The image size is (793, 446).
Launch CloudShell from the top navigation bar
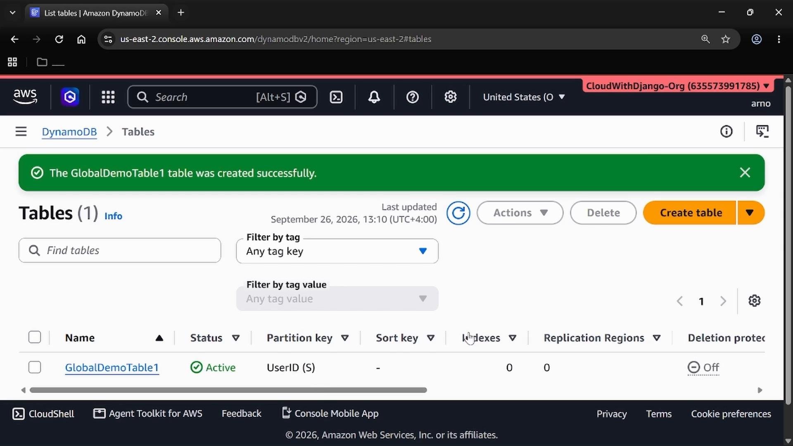[x=336, y=97]
